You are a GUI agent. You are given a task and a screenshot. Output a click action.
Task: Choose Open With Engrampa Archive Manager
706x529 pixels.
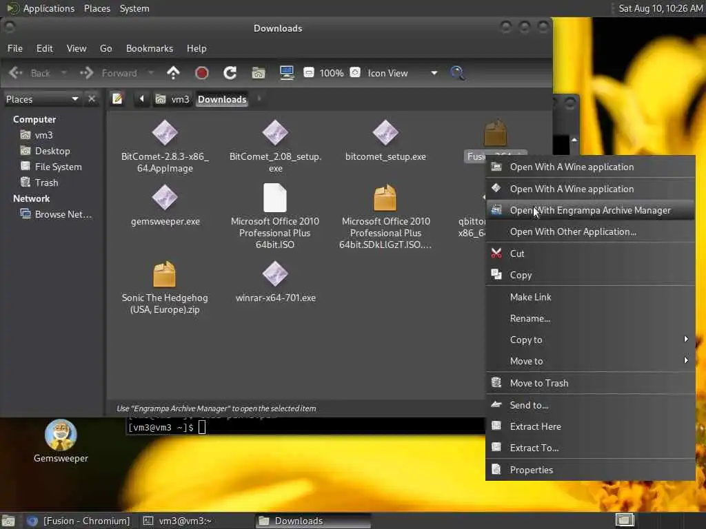tap(590, 210)
